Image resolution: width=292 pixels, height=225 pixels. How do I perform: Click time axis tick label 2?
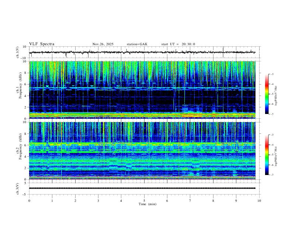[75, 201]
